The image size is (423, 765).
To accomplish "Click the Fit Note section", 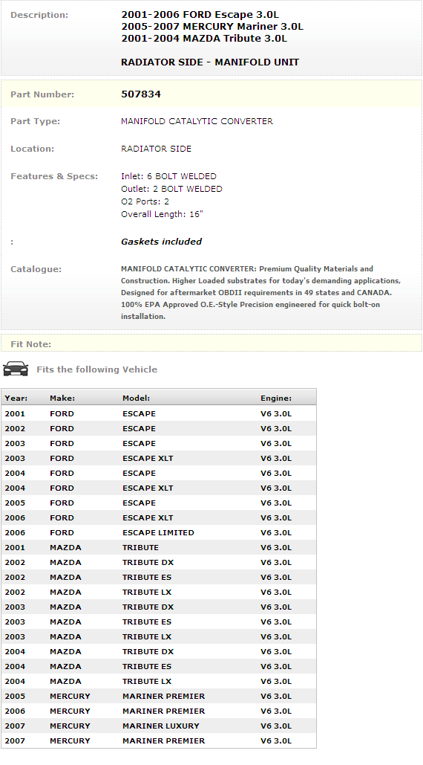I will tap(211, 343).
